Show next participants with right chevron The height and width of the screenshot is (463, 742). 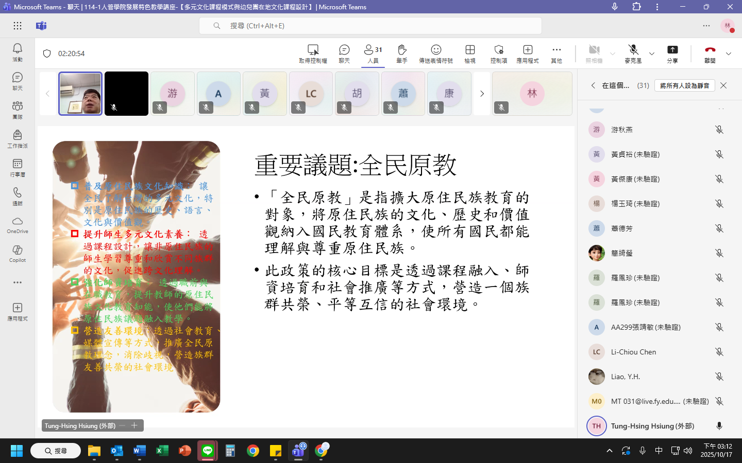[x=482, y=94]
